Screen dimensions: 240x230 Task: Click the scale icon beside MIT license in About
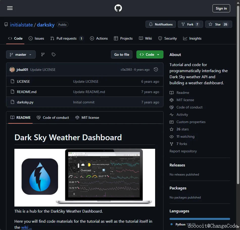coord(172,100)
